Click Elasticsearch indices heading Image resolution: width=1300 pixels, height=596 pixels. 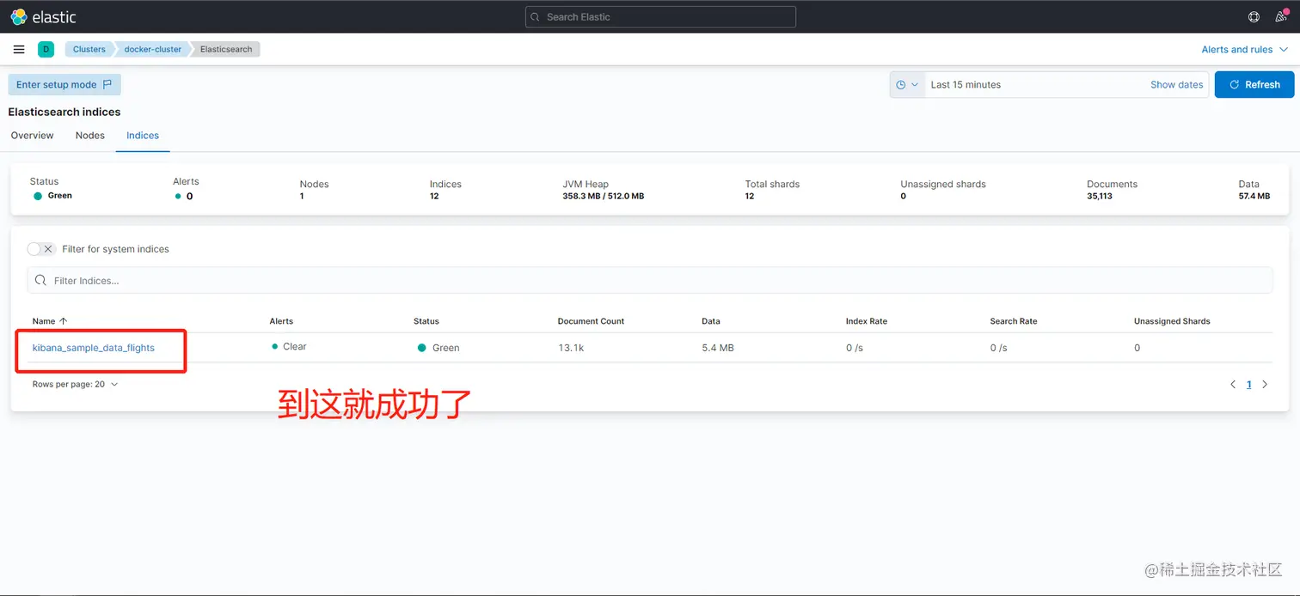[x=64, y=112]
